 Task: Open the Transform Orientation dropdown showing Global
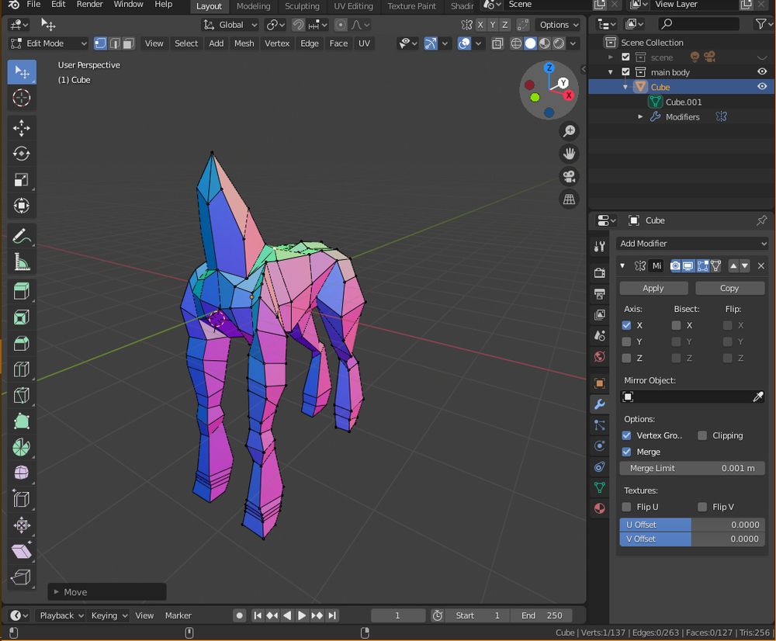229,24
